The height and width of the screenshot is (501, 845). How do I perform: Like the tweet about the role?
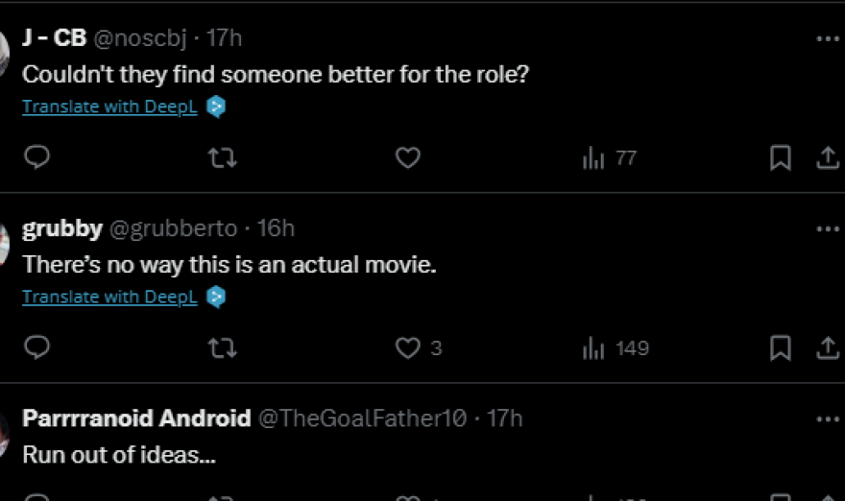pos(408,157)
